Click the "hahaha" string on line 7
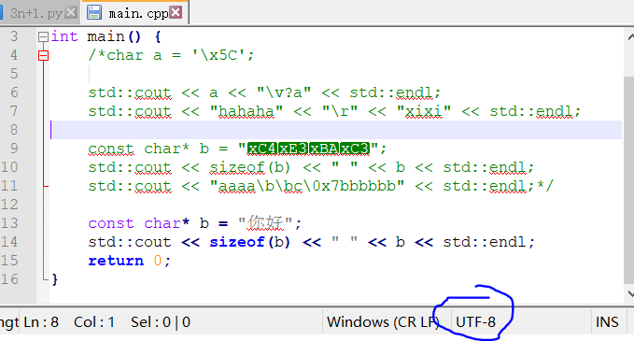Screen dimensions: 634x341 tap(247, 111)
